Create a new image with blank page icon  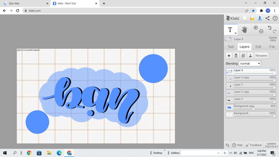click(x=244, y=18)
